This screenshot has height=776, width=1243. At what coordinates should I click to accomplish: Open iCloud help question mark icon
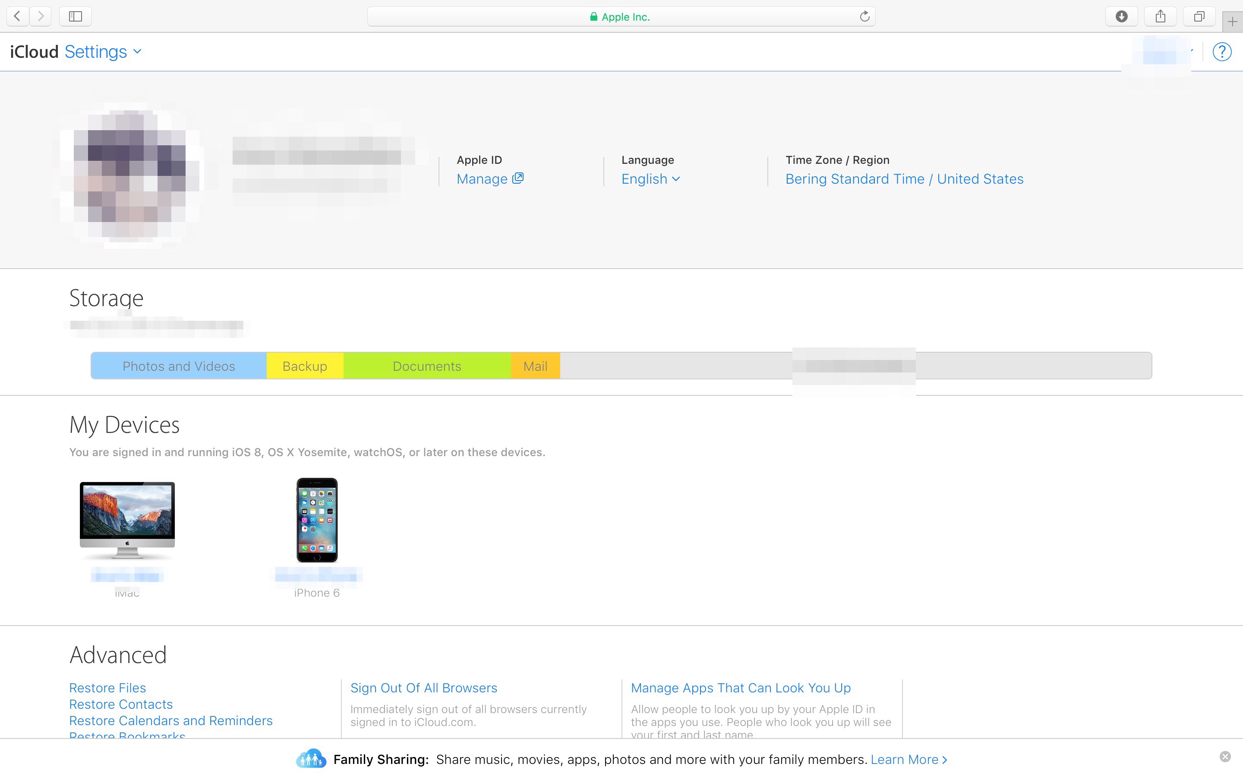[x=1222, y=52]
